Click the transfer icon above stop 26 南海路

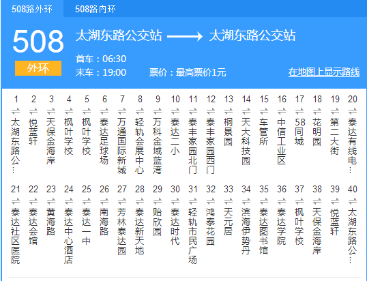pyautogui.click(x=104, y=201)
